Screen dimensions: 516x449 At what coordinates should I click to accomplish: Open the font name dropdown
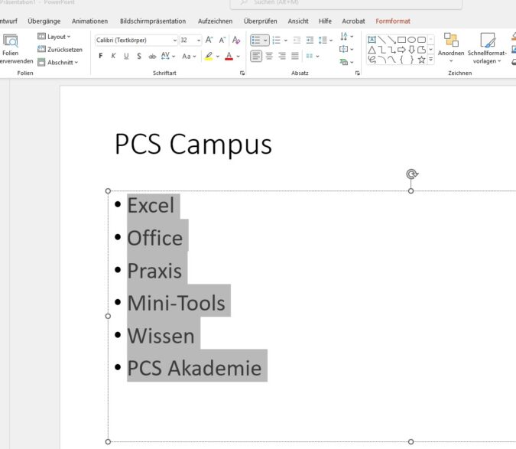pyautogui.click(x=175, y=41)
